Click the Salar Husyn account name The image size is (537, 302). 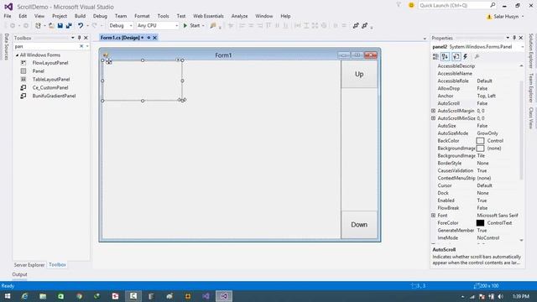506,17
